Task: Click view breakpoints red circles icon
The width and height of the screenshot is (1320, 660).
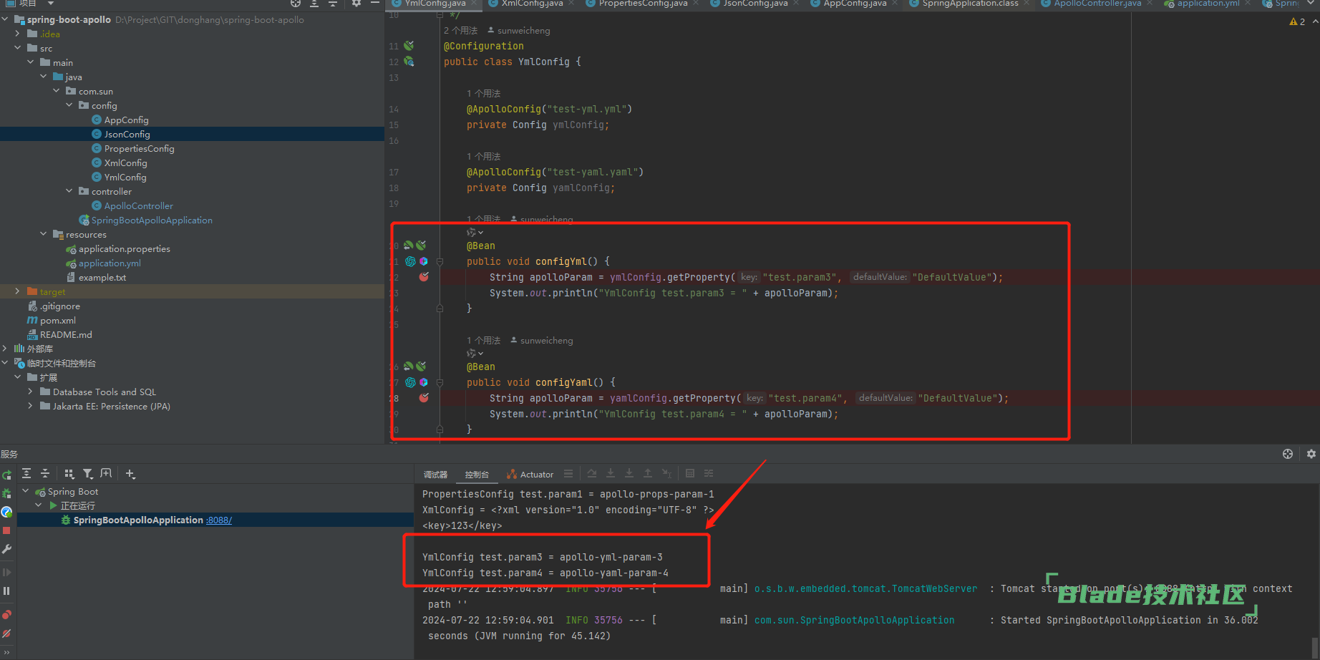Action: 6,615
